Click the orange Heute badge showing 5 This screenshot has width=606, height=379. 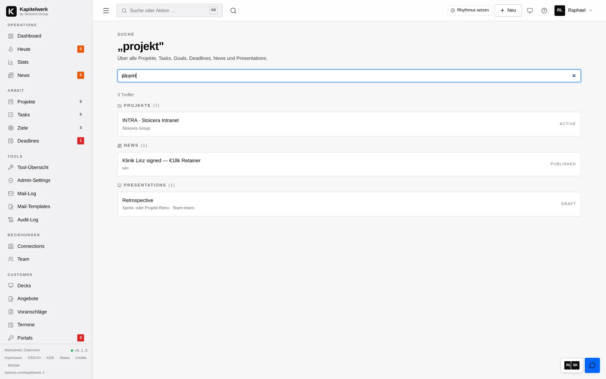(x=81, y=49)
